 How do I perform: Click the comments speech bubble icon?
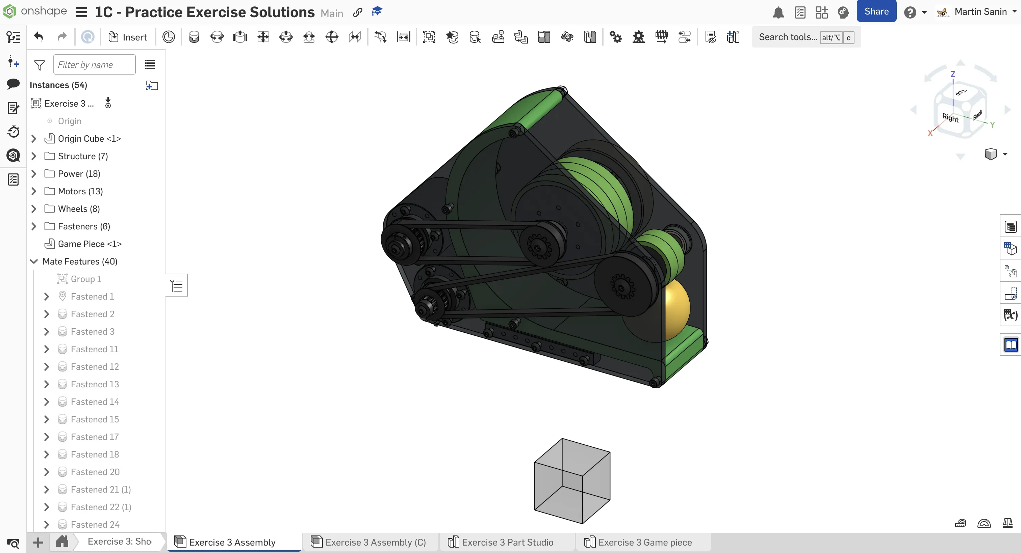(13, 84)
